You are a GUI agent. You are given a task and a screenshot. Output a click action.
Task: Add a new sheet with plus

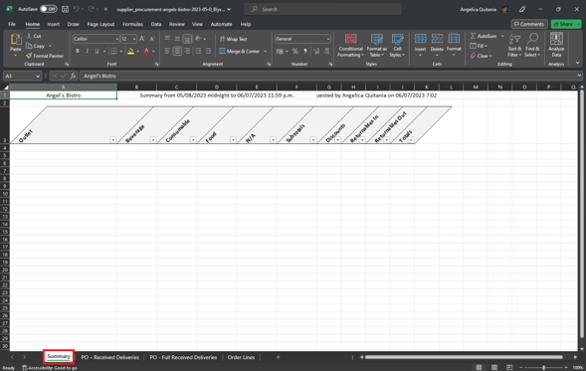[278, 357]
